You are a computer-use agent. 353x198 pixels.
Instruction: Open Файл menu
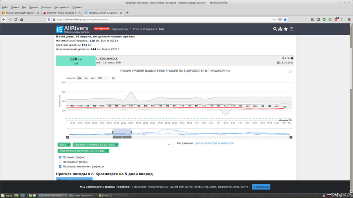4,7
